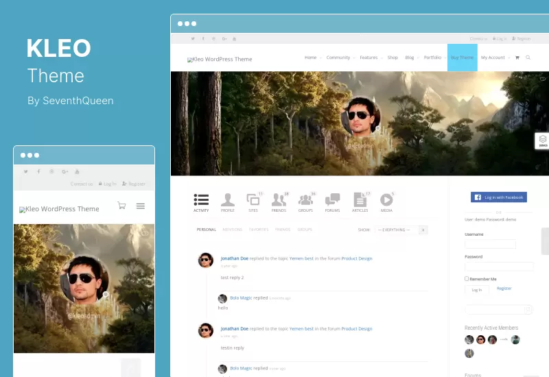This screenshot has width=549, height=377.
Task: Select the Groups activity sub-tab
Action: pos(305,230)
